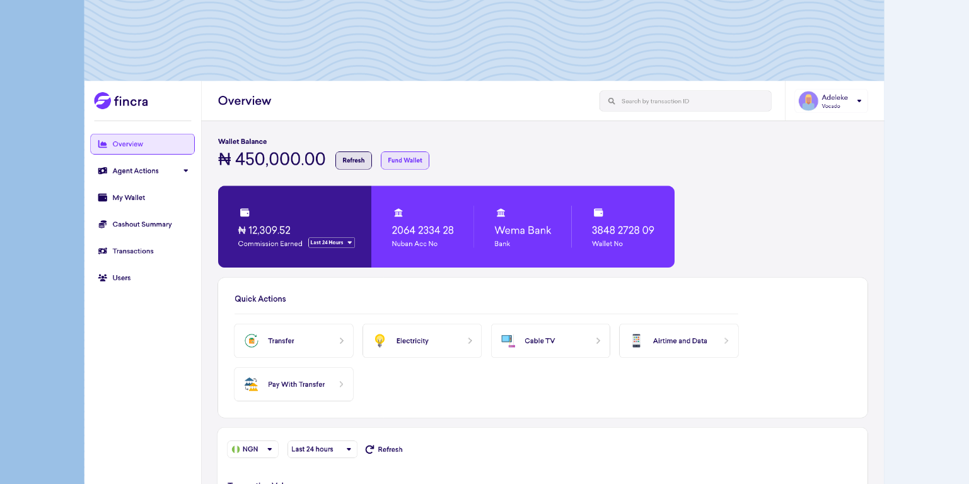Click the Wema Bank name text
Screen dimensions: 969x484
[523, 230]
